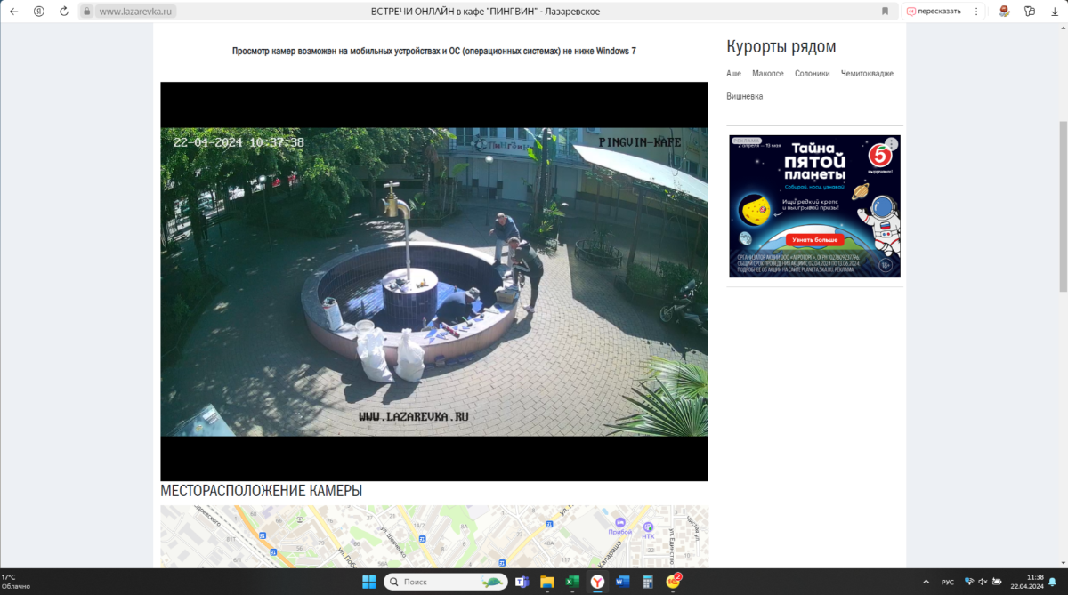Open the Аше resort link
Screen dimensions: 1068x595
click(733, 74)
